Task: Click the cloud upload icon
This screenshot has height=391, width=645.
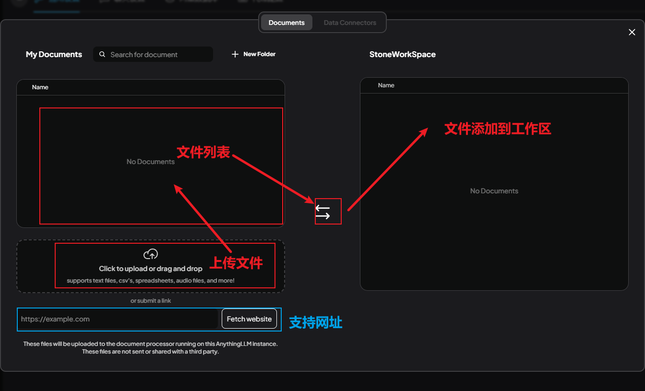Action: click(151, 254)
